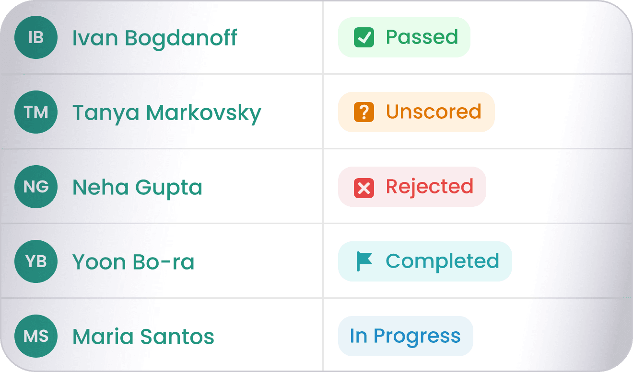Click the green checkmark icon in Passed
Screen dimensions: 633x372
(364, 37)
